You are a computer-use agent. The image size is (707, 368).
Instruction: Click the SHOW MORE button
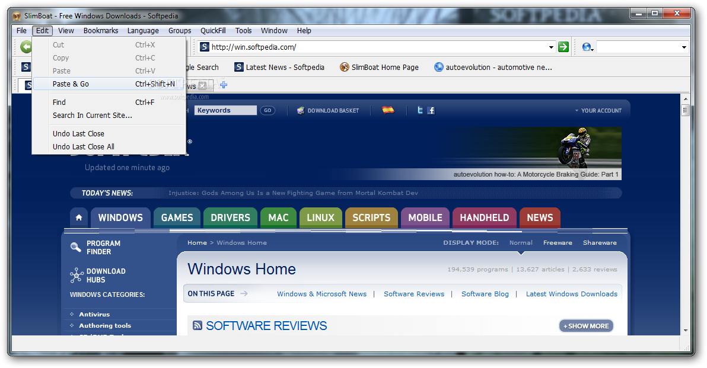click(586, 326)
